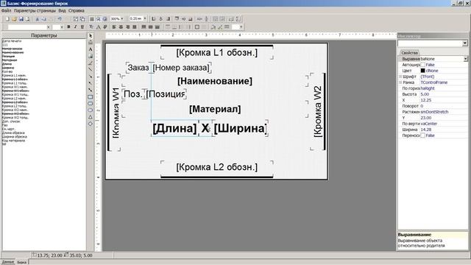
Task: Toggle the show grid toolbar button
Action: [91, 19]
